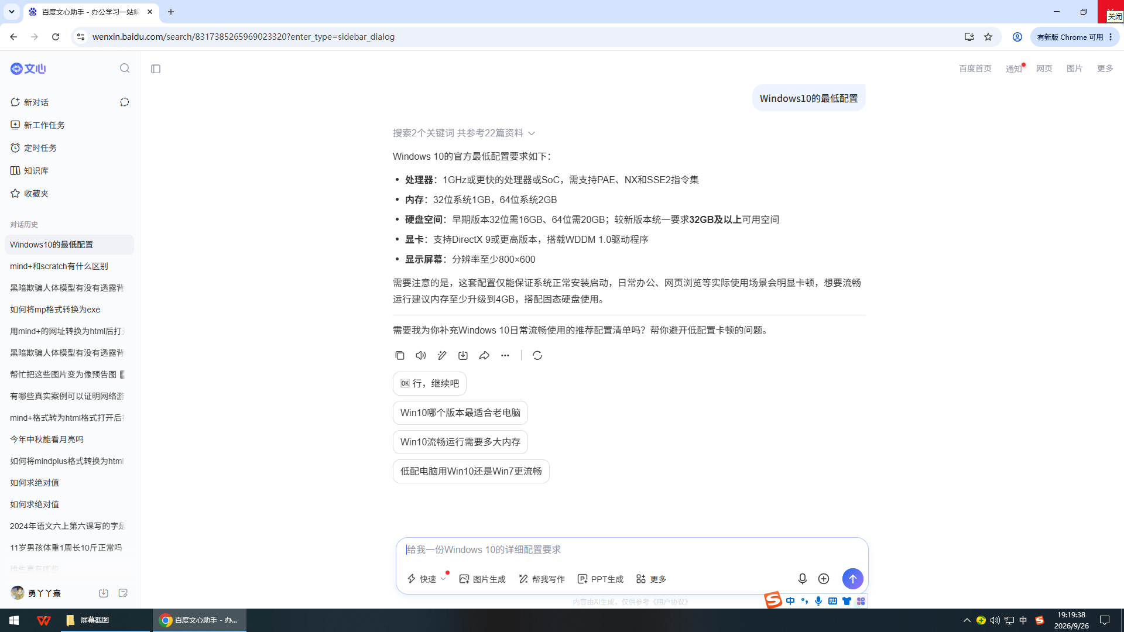Click the browser back arrow
The width and height of the screenshot is (1124, 632).
coord(13,37)
